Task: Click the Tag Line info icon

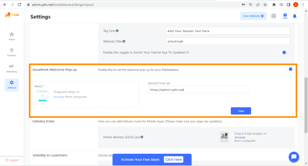Action: (x=117, y=31)
